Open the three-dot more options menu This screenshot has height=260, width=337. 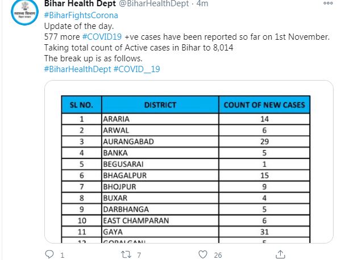click(x=328, y=3)
